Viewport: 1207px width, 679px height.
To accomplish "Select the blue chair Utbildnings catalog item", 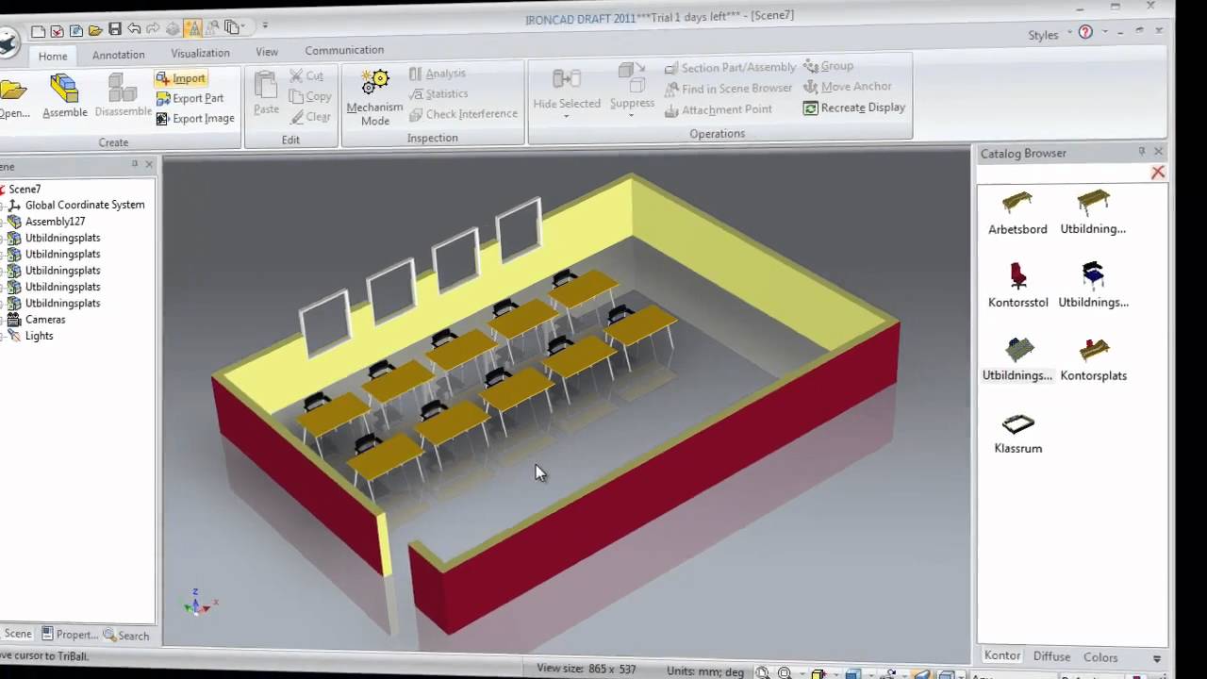I will point(1093,286).
